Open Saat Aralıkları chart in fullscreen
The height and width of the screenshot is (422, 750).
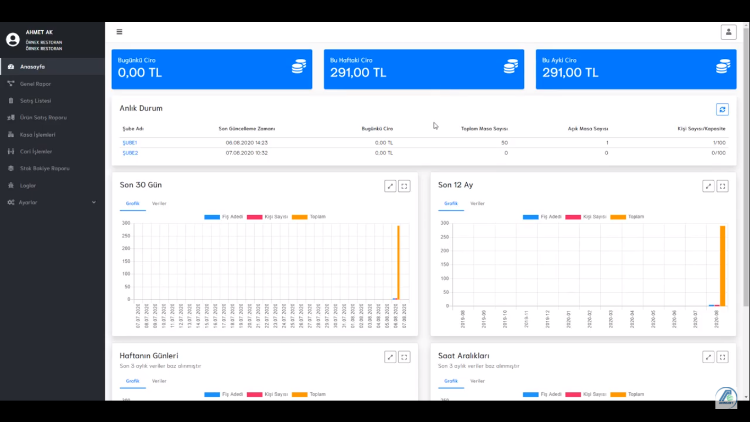(x=723, y=357)
